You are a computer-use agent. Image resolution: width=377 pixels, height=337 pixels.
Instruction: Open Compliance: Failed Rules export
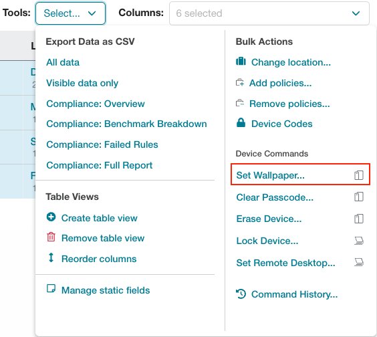[x=102, y=144]
